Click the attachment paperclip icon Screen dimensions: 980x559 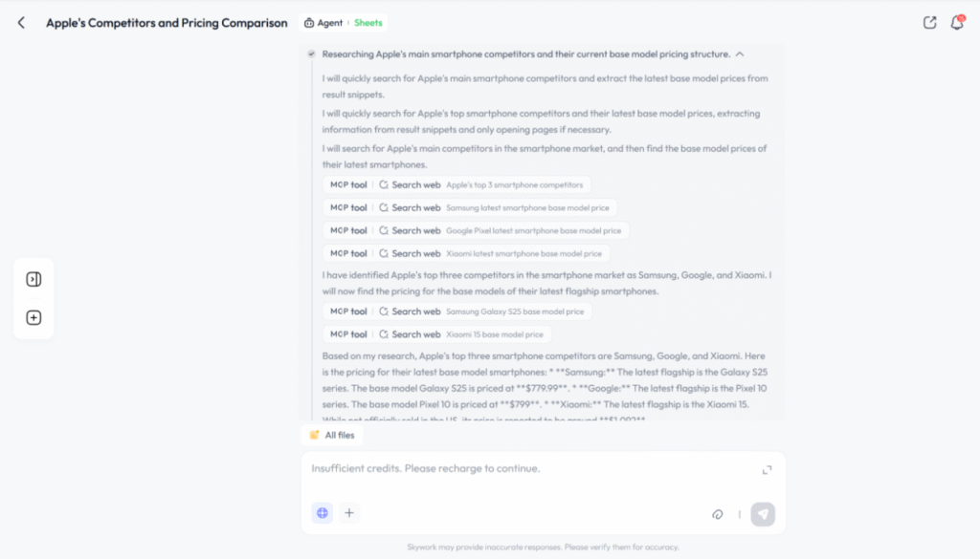point(718,514)
